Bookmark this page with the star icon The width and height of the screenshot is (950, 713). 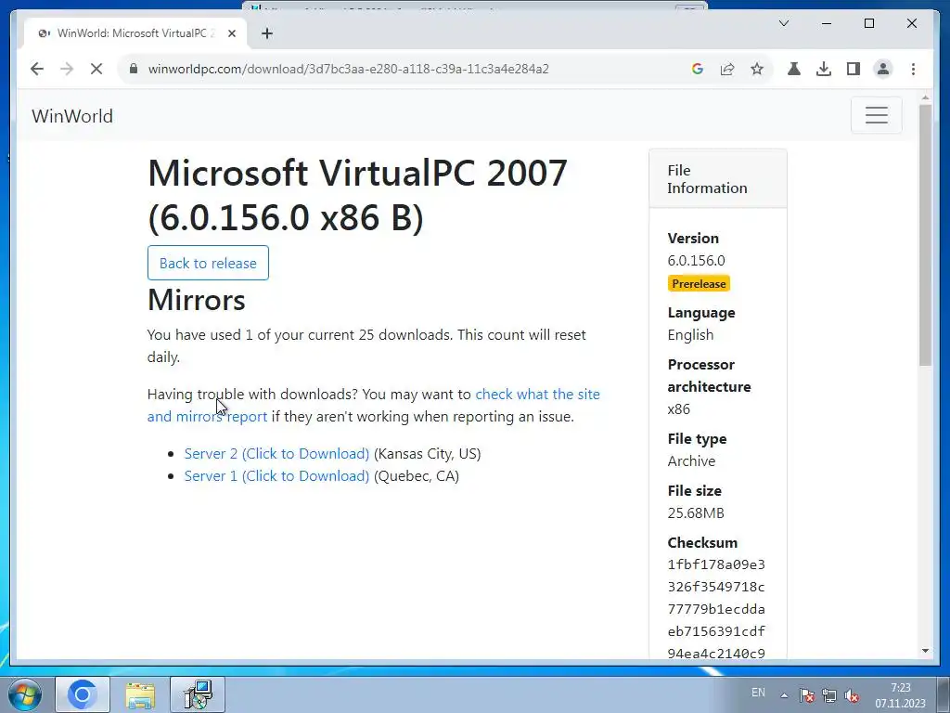[x=757, y=69]
